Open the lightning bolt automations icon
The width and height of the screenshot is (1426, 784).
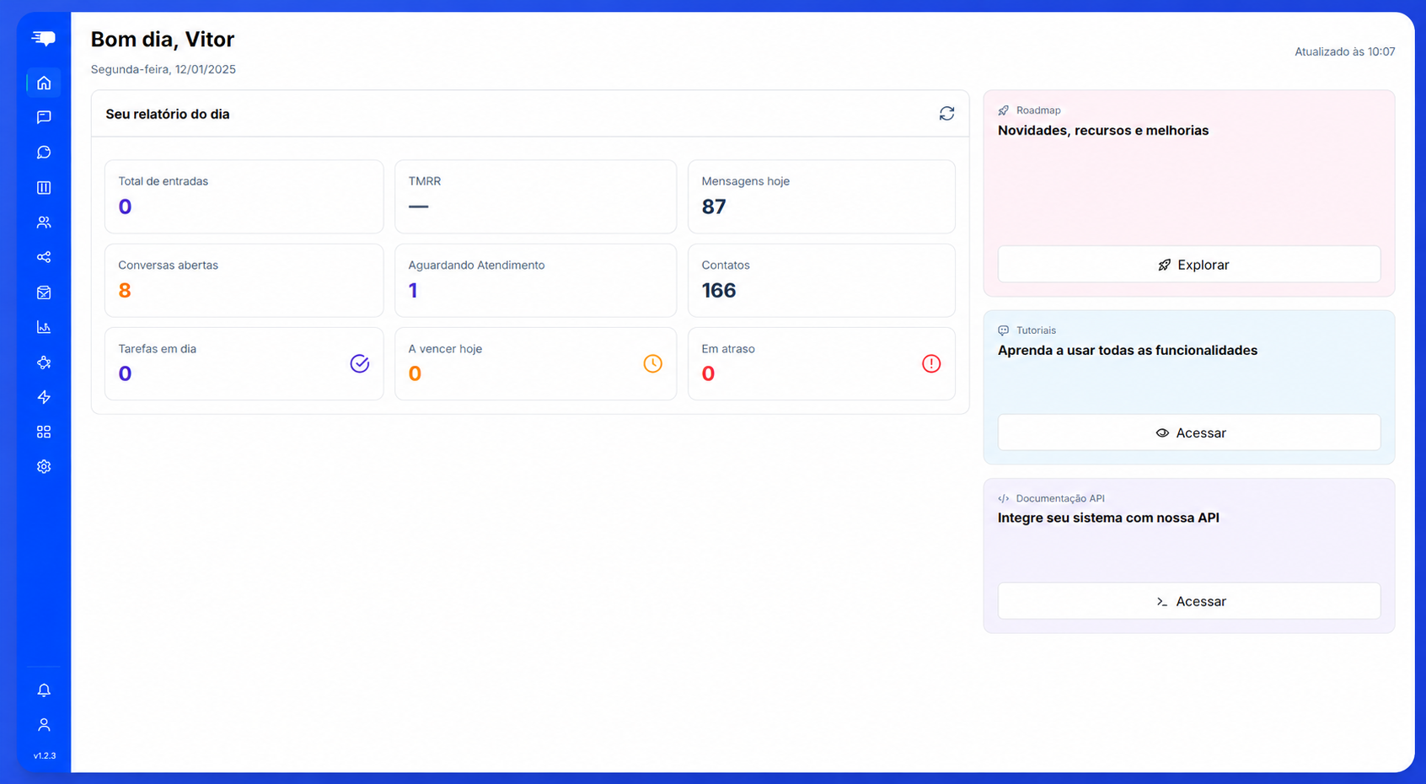(44, 397)
